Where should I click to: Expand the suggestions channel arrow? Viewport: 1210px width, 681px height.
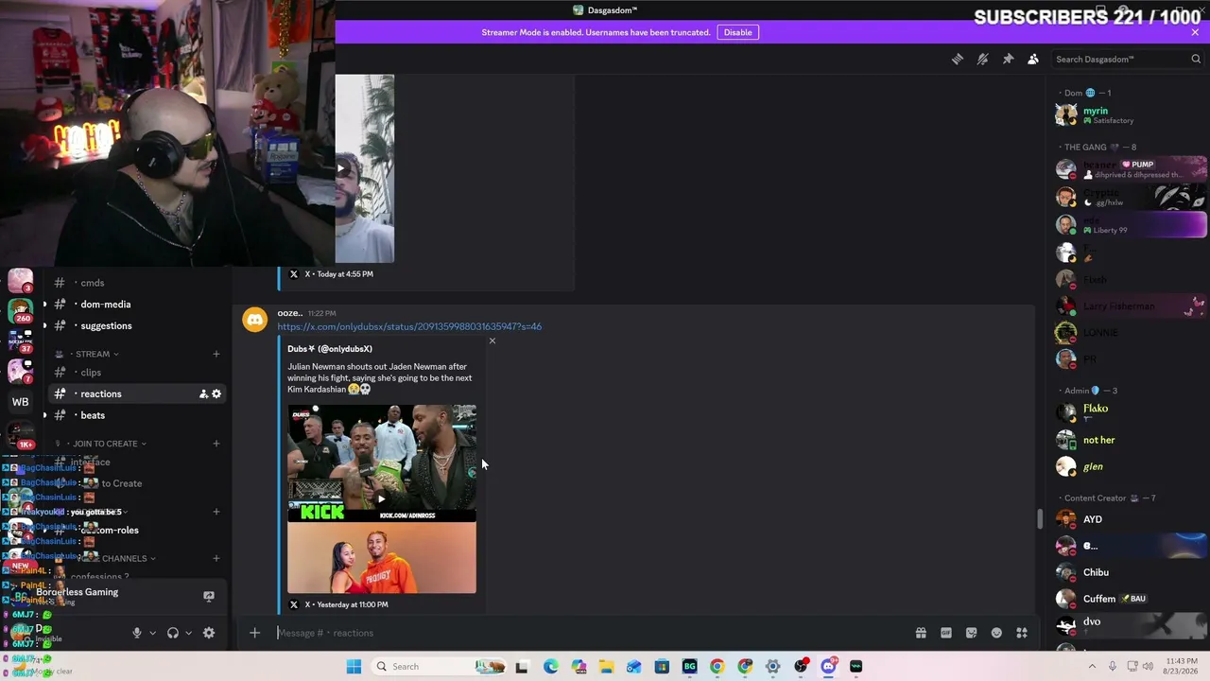coord(44,326)
